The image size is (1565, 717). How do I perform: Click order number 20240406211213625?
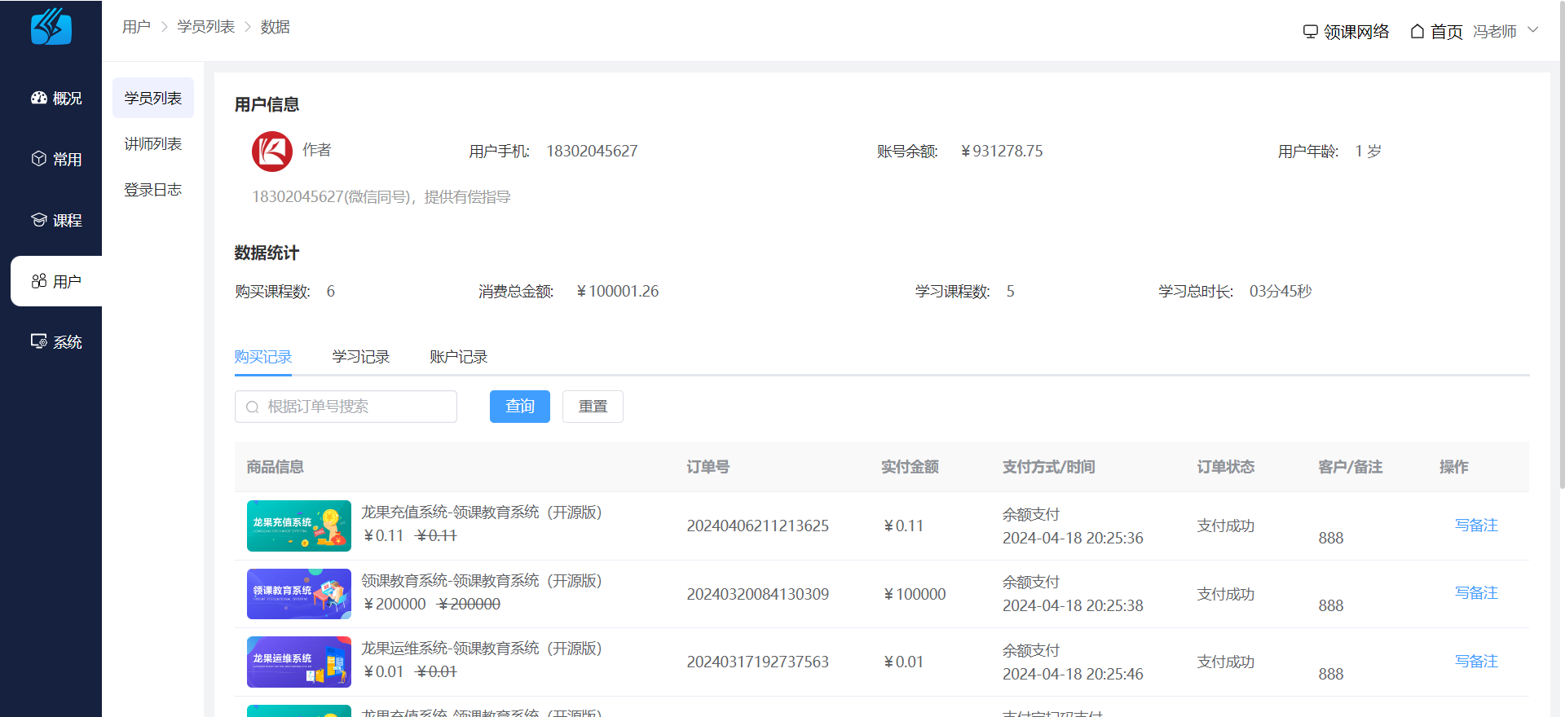point(758,526)
